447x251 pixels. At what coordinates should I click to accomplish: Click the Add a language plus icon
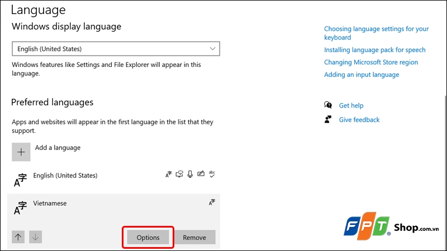coord(21,152)
